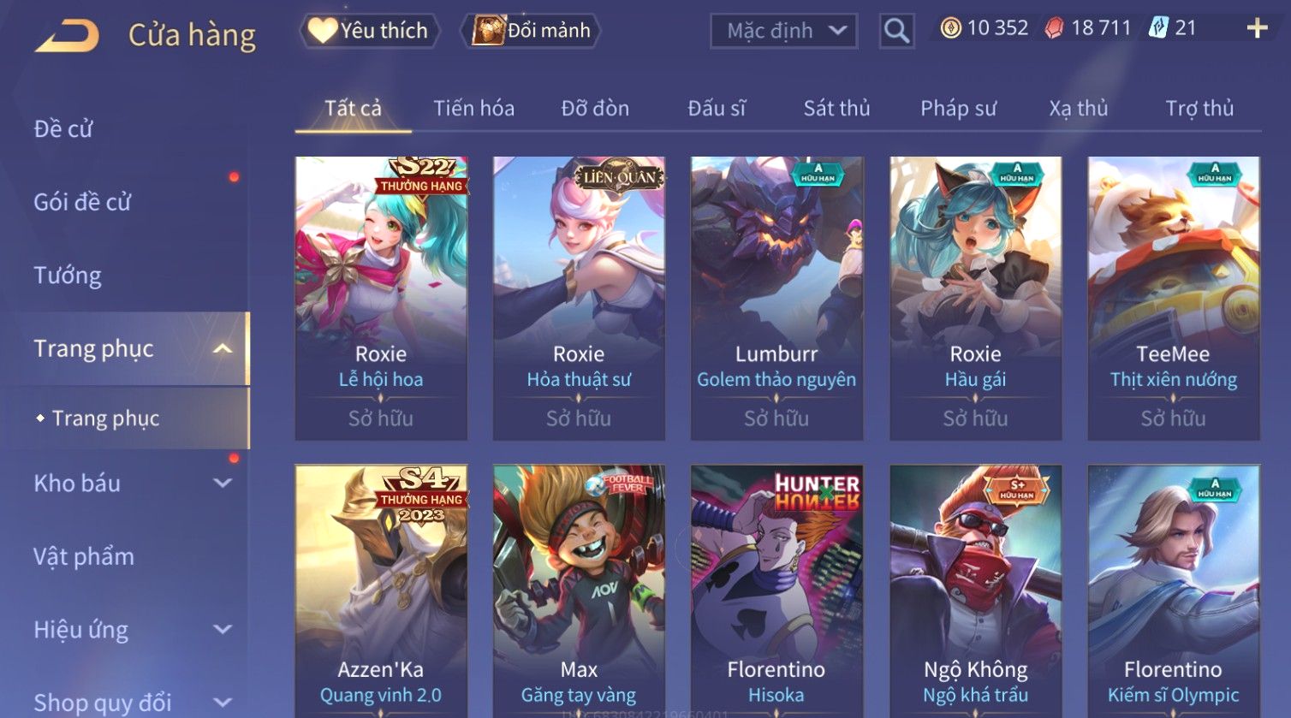Select the Tiến hóa tab
This screenshot has width=1291, height=718.
tap(473, 109)
